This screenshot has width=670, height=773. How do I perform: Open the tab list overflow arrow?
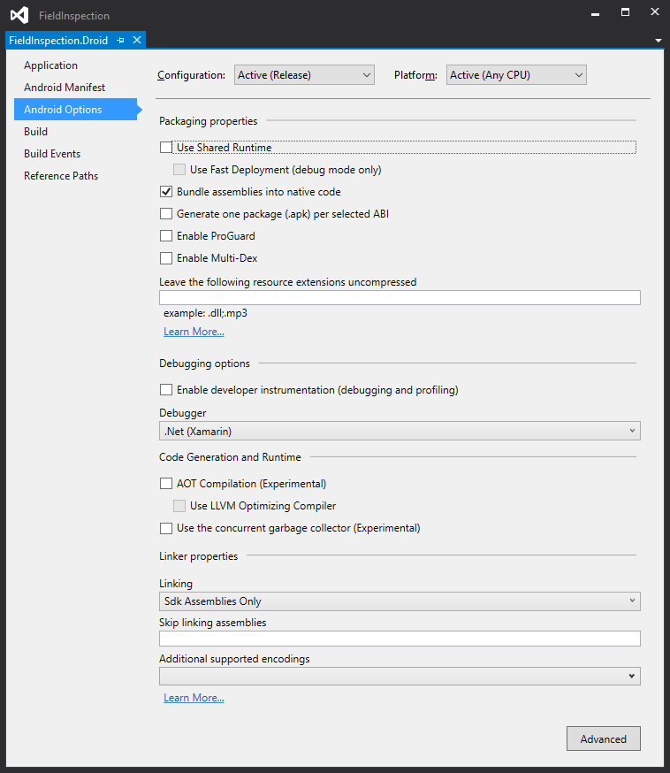[x=659, y=41]
